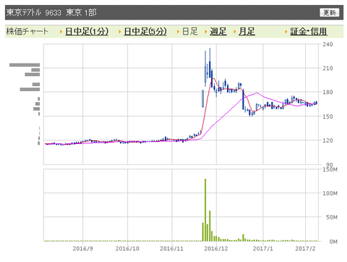This screenshot has height=262, width=347.
Task: Click orange arrow before 証金・信用
Action: click(286, 32)
